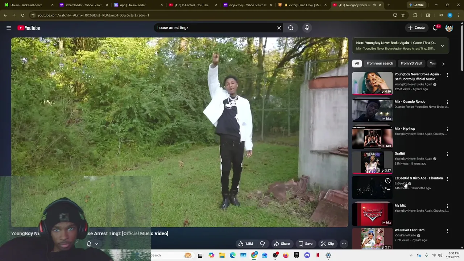Clear the search box with the X
This screenshot has height=261, width=464.
(x=279, y=28)
